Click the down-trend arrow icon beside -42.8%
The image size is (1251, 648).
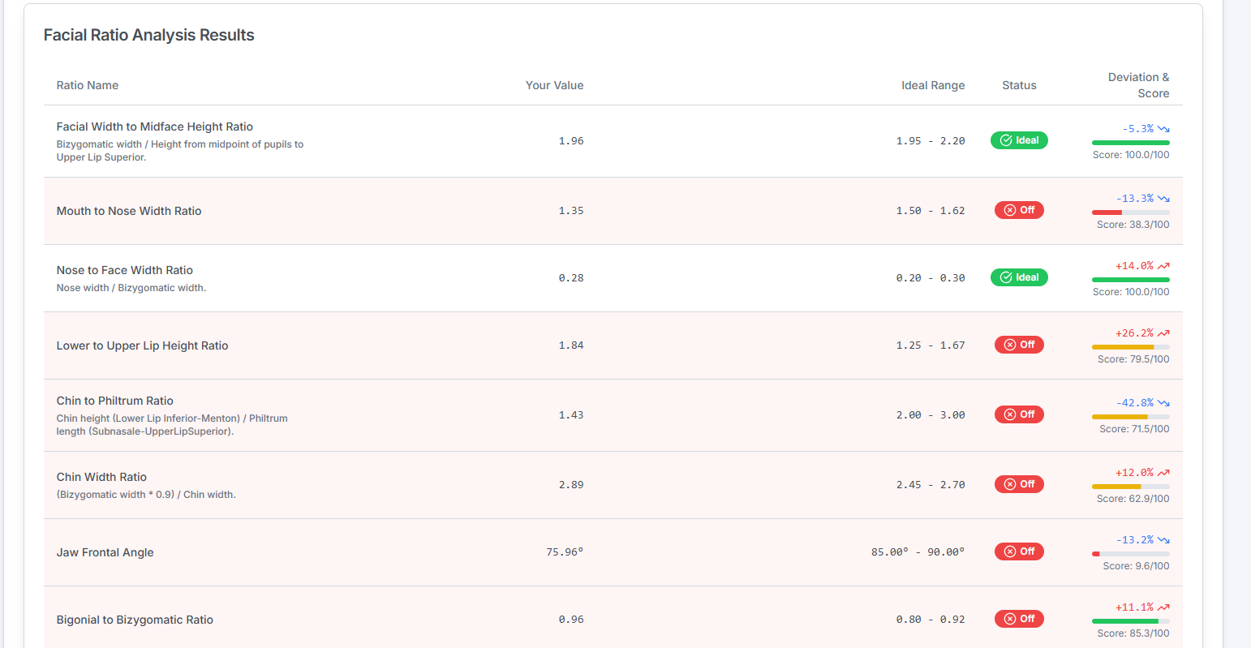(1163, 403)
